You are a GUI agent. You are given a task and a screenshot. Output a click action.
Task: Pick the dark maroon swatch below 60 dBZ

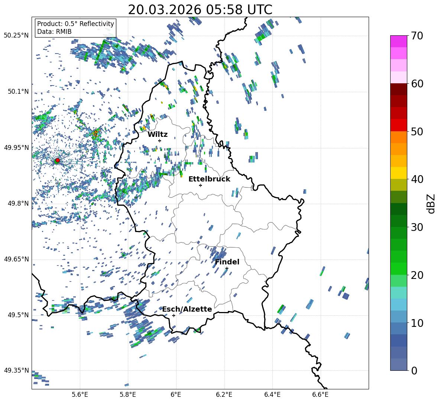399,89
